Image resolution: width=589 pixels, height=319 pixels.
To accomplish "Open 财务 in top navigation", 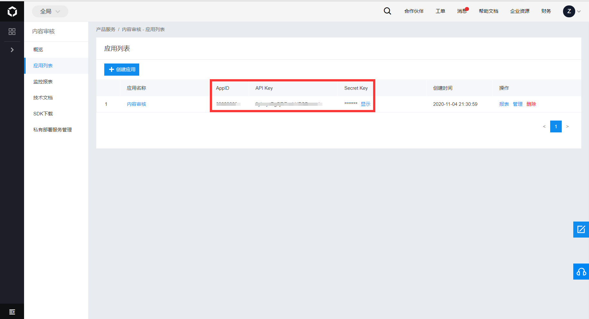I will pyautogui.click(x=546, y=11).
